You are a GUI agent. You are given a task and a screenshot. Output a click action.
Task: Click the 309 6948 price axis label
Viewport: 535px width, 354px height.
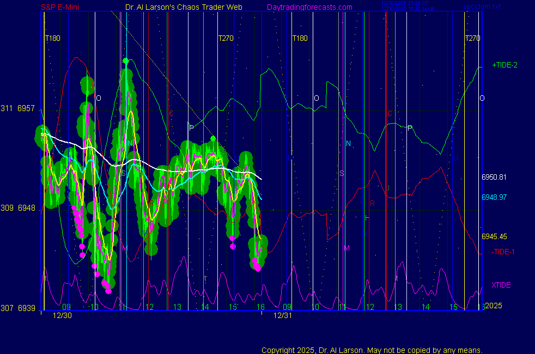point(17,208)
